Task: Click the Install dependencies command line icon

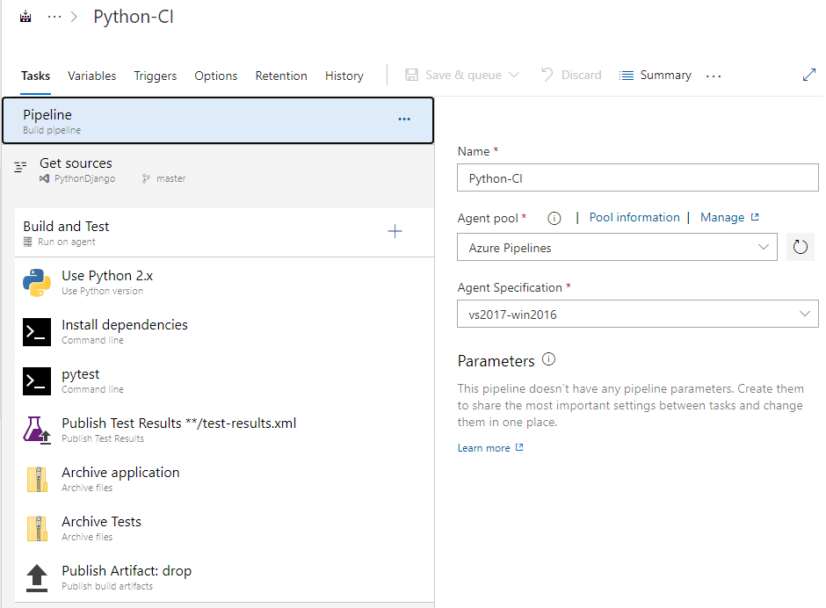Action: click(x=37, y=332)
